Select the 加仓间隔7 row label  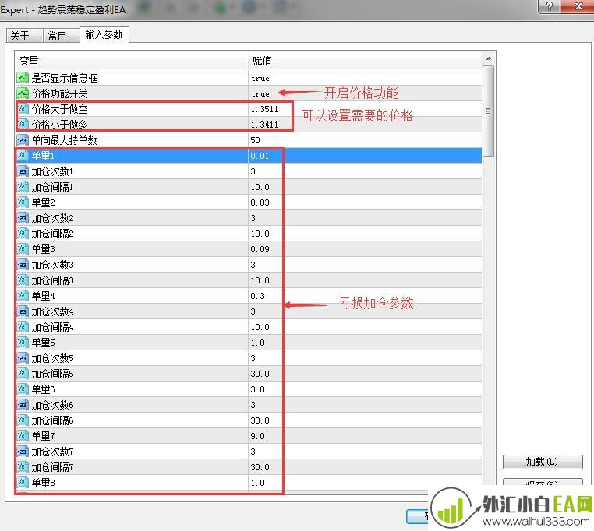pyautogui.click(x=52, y=467)
